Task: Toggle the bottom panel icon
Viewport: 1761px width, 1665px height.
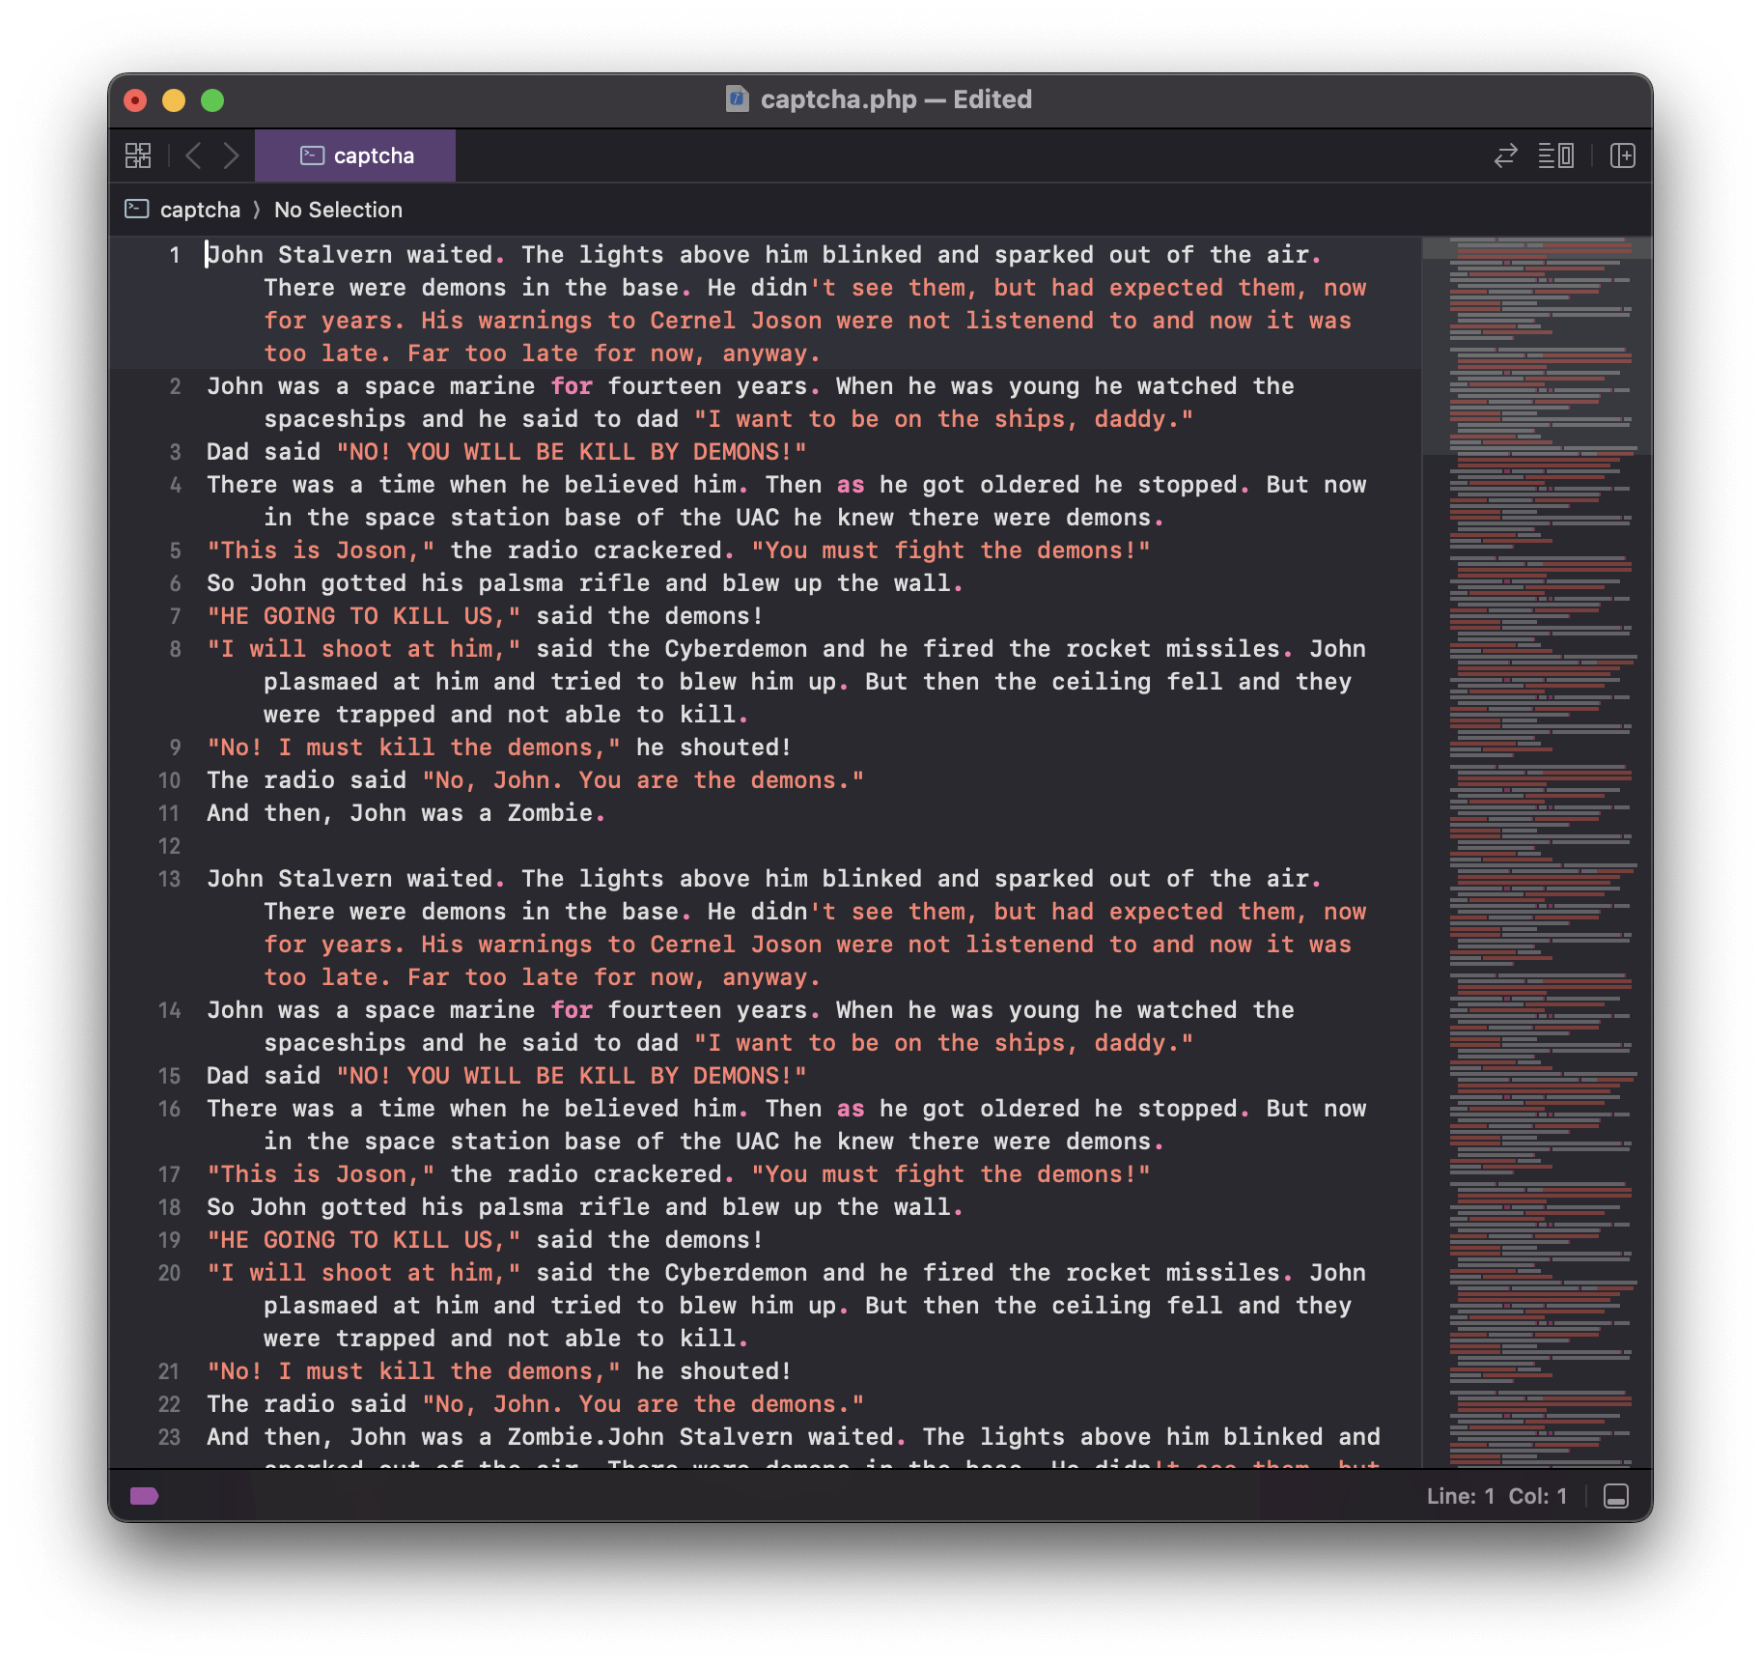Action: [x=1615, y=1496]
